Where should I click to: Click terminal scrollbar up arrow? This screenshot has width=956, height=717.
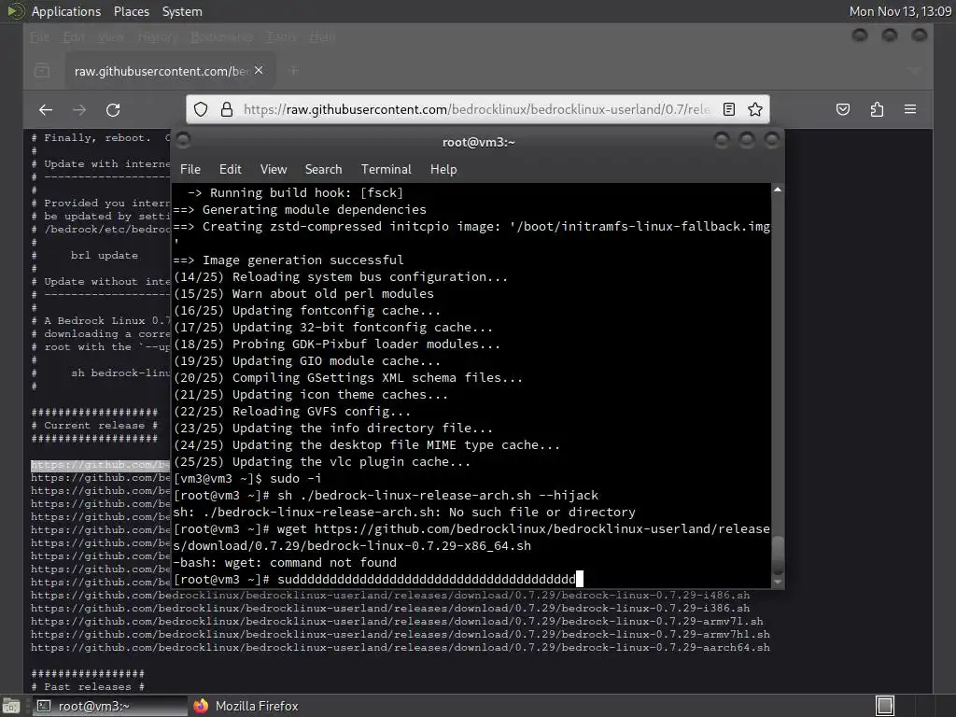coord(778,190)
